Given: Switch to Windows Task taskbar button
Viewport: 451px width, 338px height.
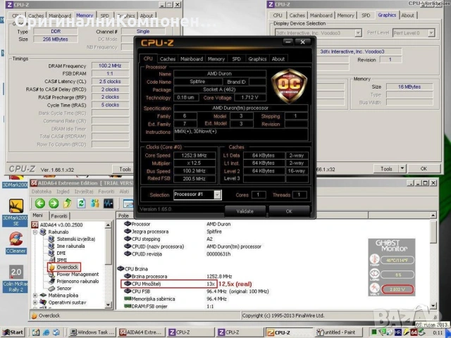Looking at the screenshot, I should click(x=92, y=332).
